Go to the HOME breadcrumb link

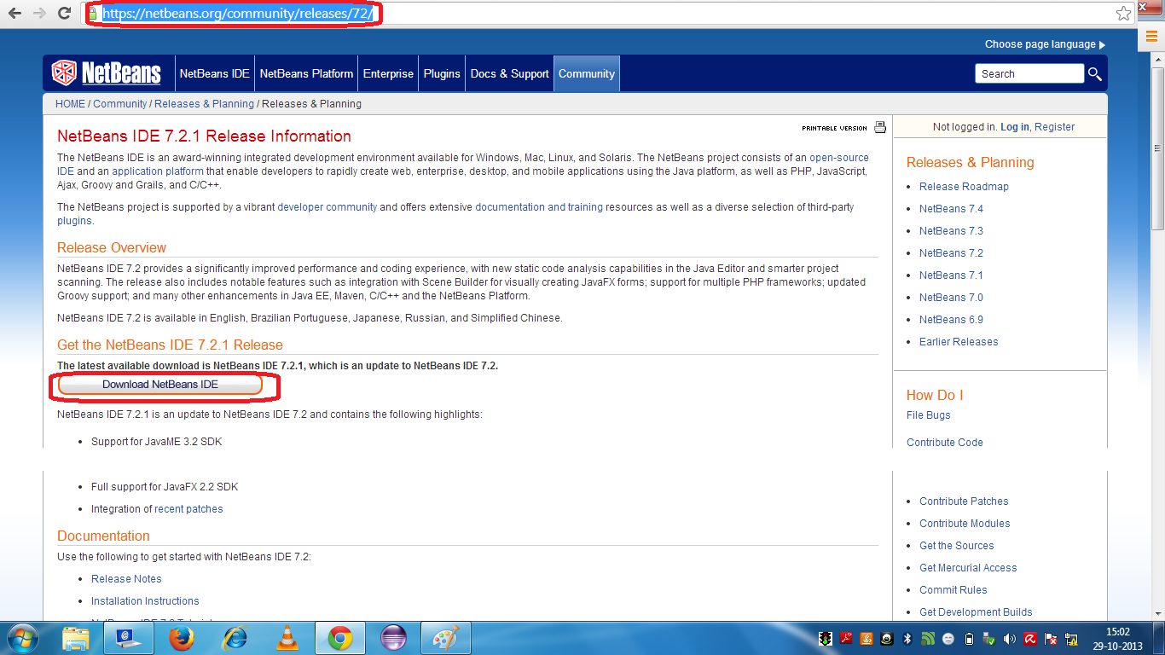click(70, 104)
